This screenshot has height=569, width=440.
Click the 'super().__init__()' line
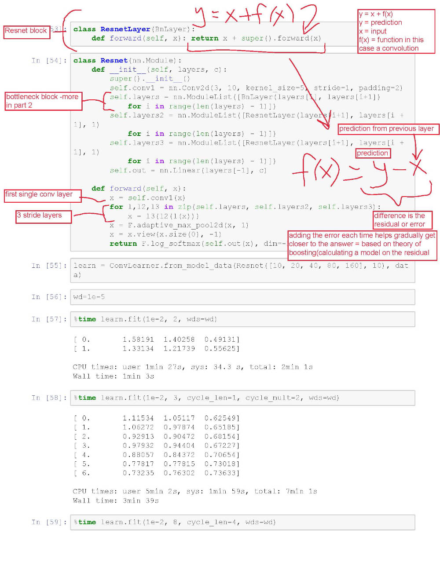pyautogui.click(x=150, y=79)
